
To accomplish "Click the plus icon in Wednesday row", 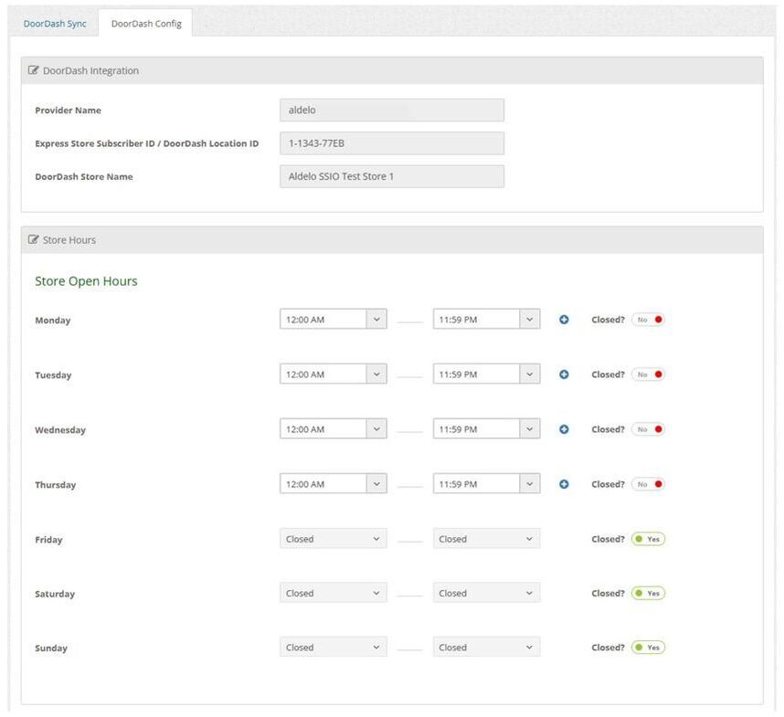I will [564, 429].
